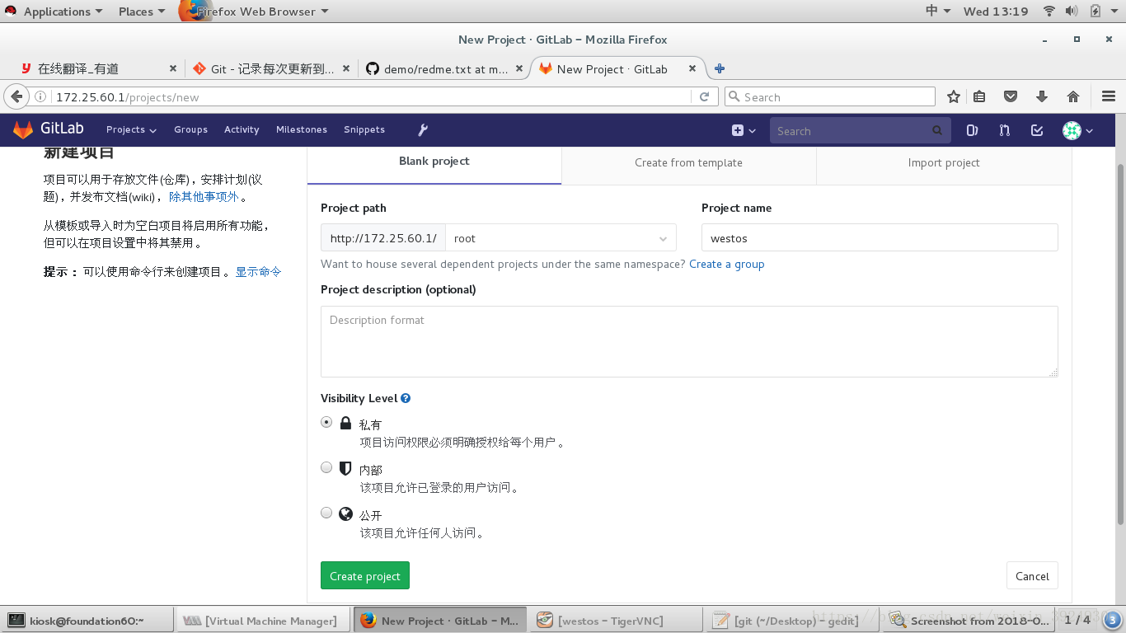Click the Project description text area
Viewport: 1126px width, 633px height.
(689, 342)
